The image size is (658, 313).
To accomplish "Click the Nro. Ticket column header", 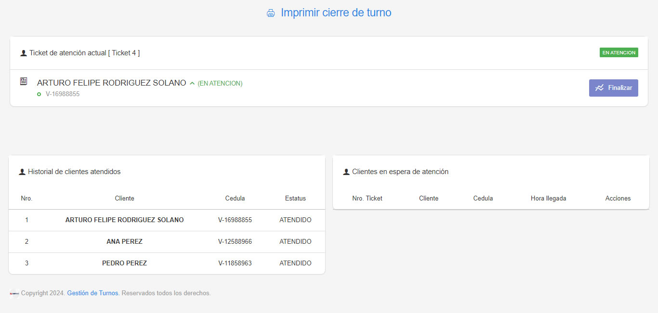I will (x=367, y=198).
